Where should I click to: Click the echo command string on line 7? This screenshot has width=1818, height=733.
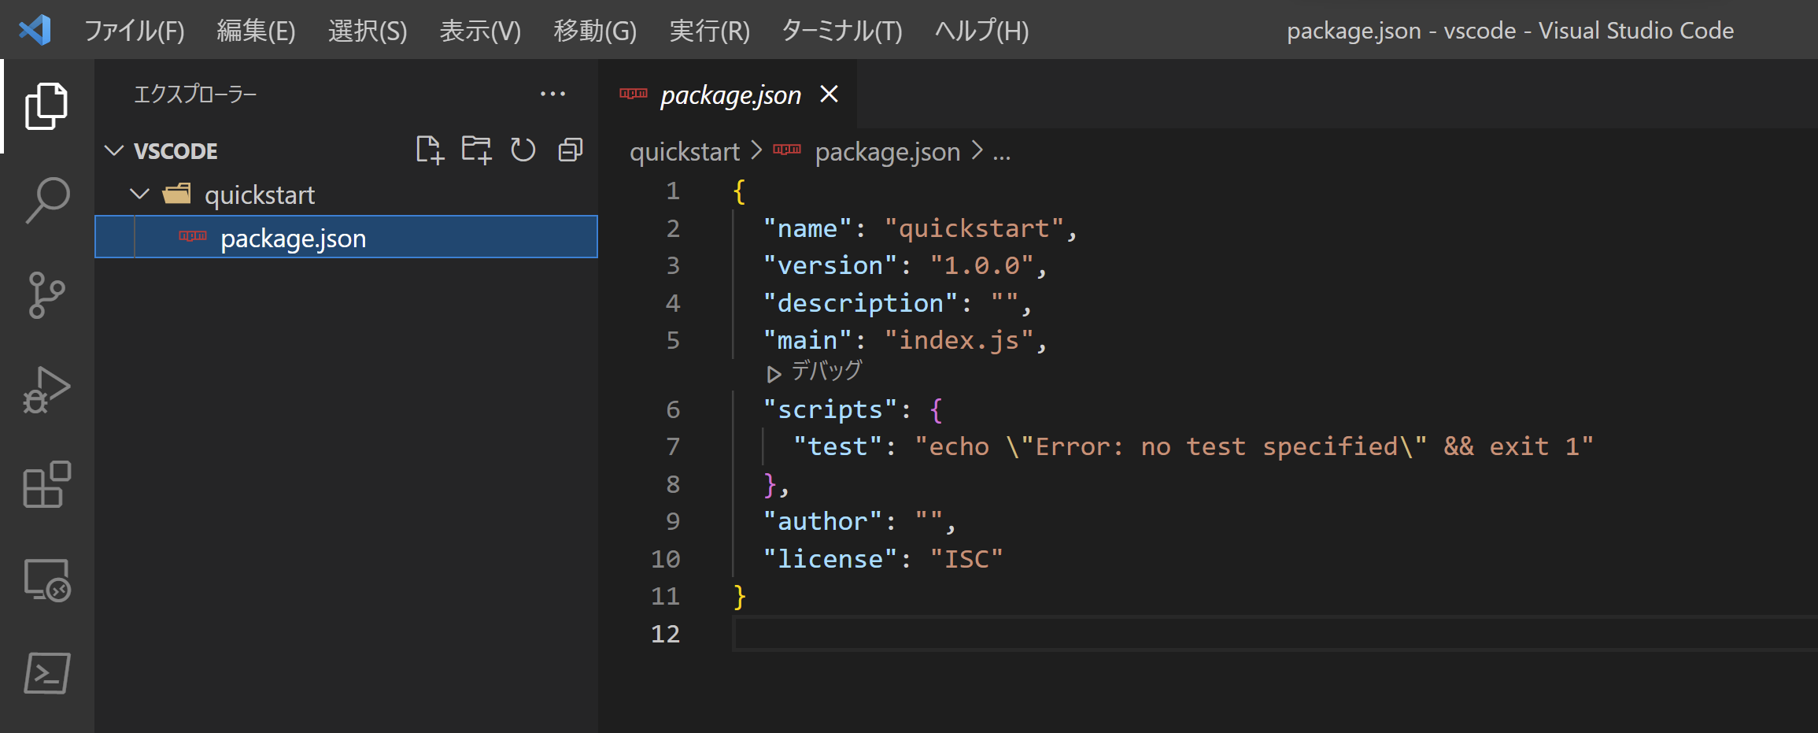[1254, 446]
